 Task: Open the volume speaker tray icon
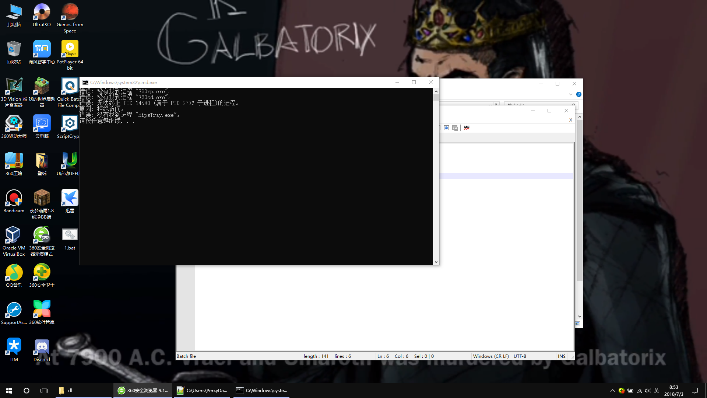(x=648, y=391)
